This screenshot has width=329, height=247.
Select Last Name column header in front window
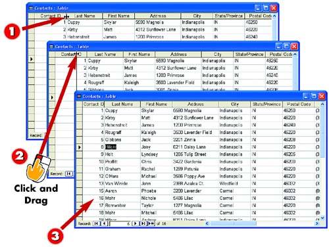pyautogui.click(x=122, y=104)
